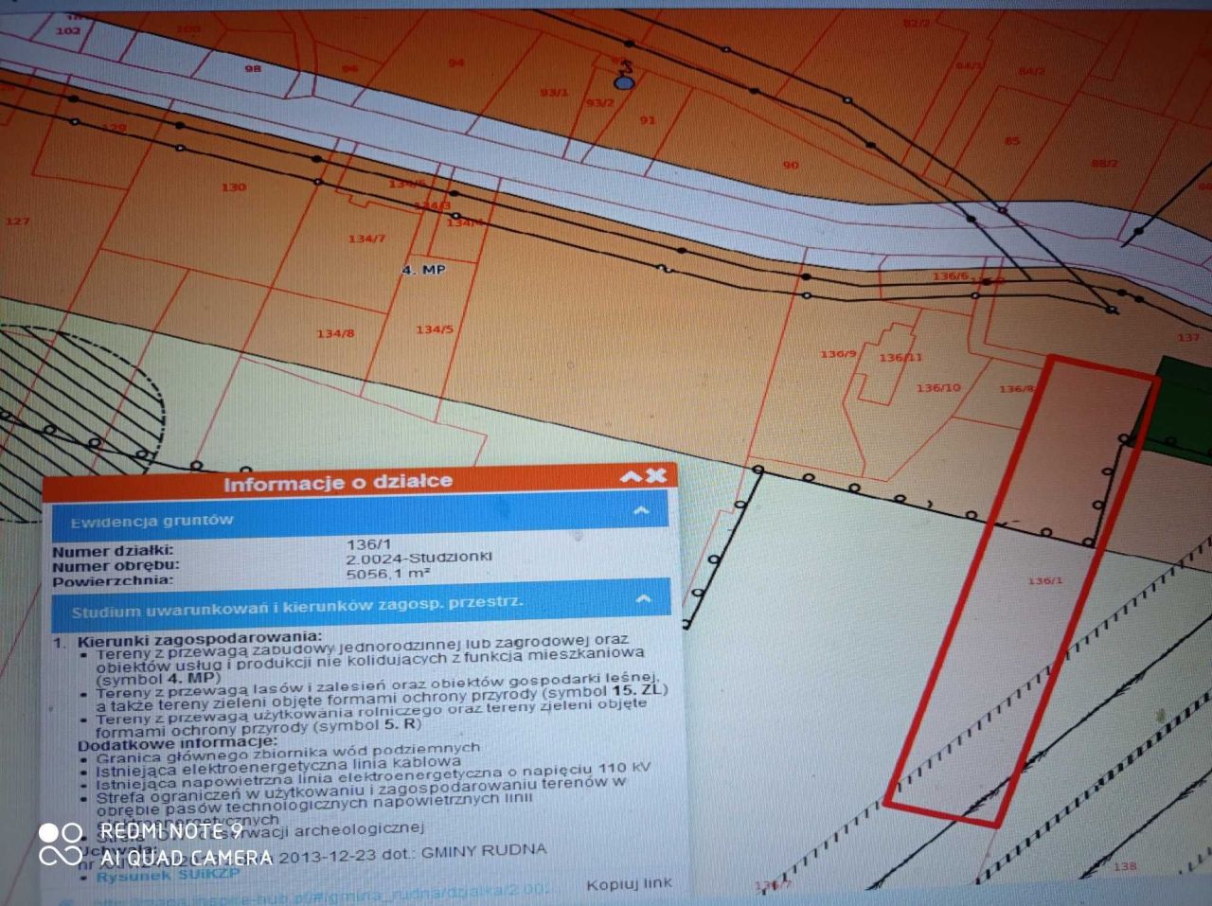The image size is (1212, 906).
Task: Collapse the Ewidencja gruntów section
Action: (x=641, y=512)
